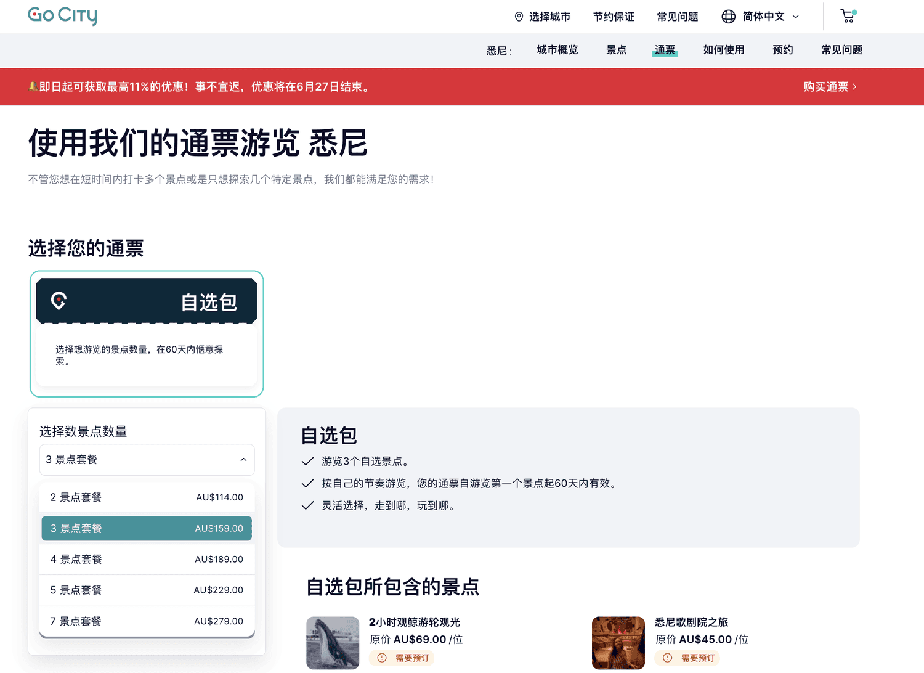Click 需要预订 badge under whale cruise
This screenshot has width=924, height=673.
[x=402, y=658]
